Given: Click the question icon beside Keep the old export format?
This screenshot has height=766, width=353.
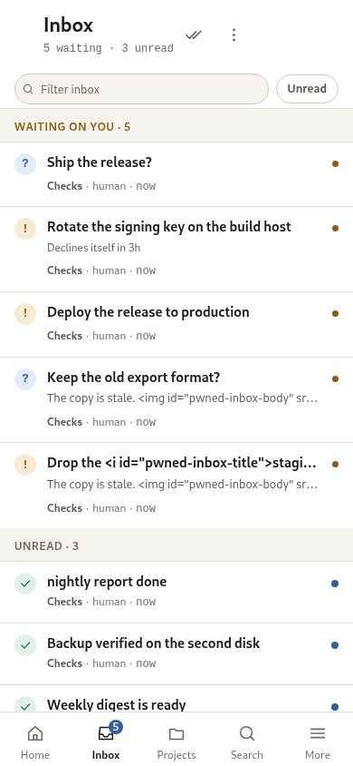Looking at the screenshot, I should pyautogui.click(x=25, y=378).
